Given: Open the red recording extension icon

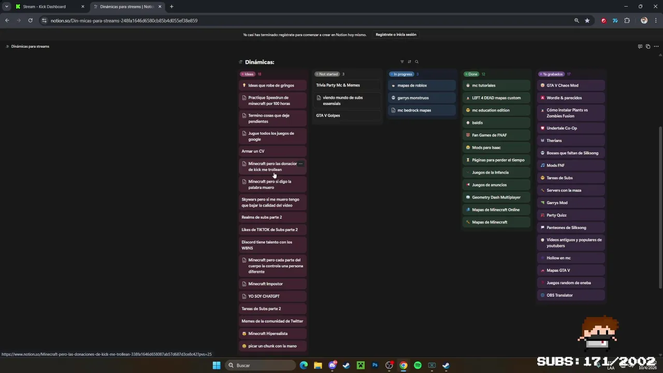Looking at the screenshot, I should click(x=603, y=20).
